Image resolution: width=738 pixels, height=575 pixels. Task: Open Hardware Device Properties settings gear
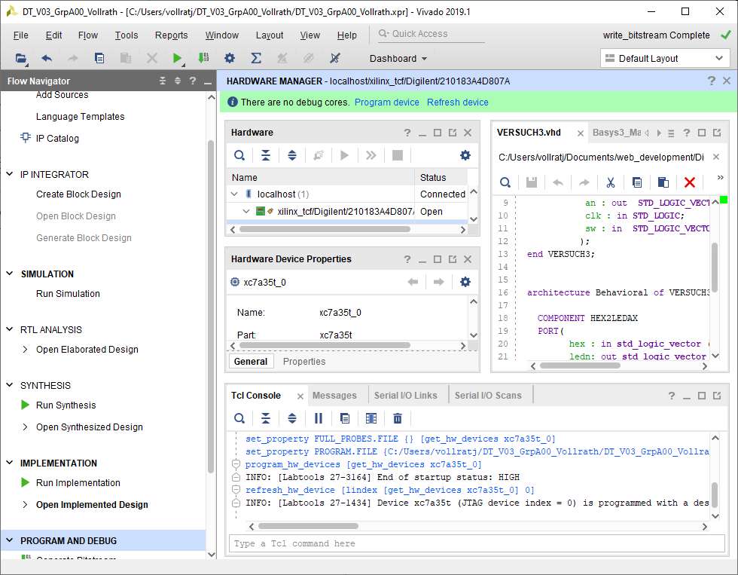465,282
